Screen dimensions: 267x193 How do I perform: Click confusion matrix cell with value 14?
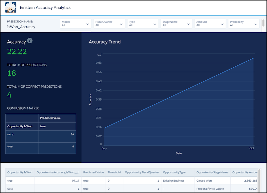tap(57, 136)
